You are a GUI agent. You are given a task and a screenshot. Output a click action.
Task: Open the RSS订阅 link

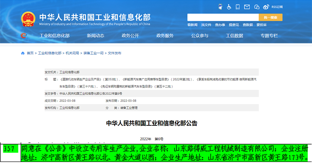coord(277,7)
